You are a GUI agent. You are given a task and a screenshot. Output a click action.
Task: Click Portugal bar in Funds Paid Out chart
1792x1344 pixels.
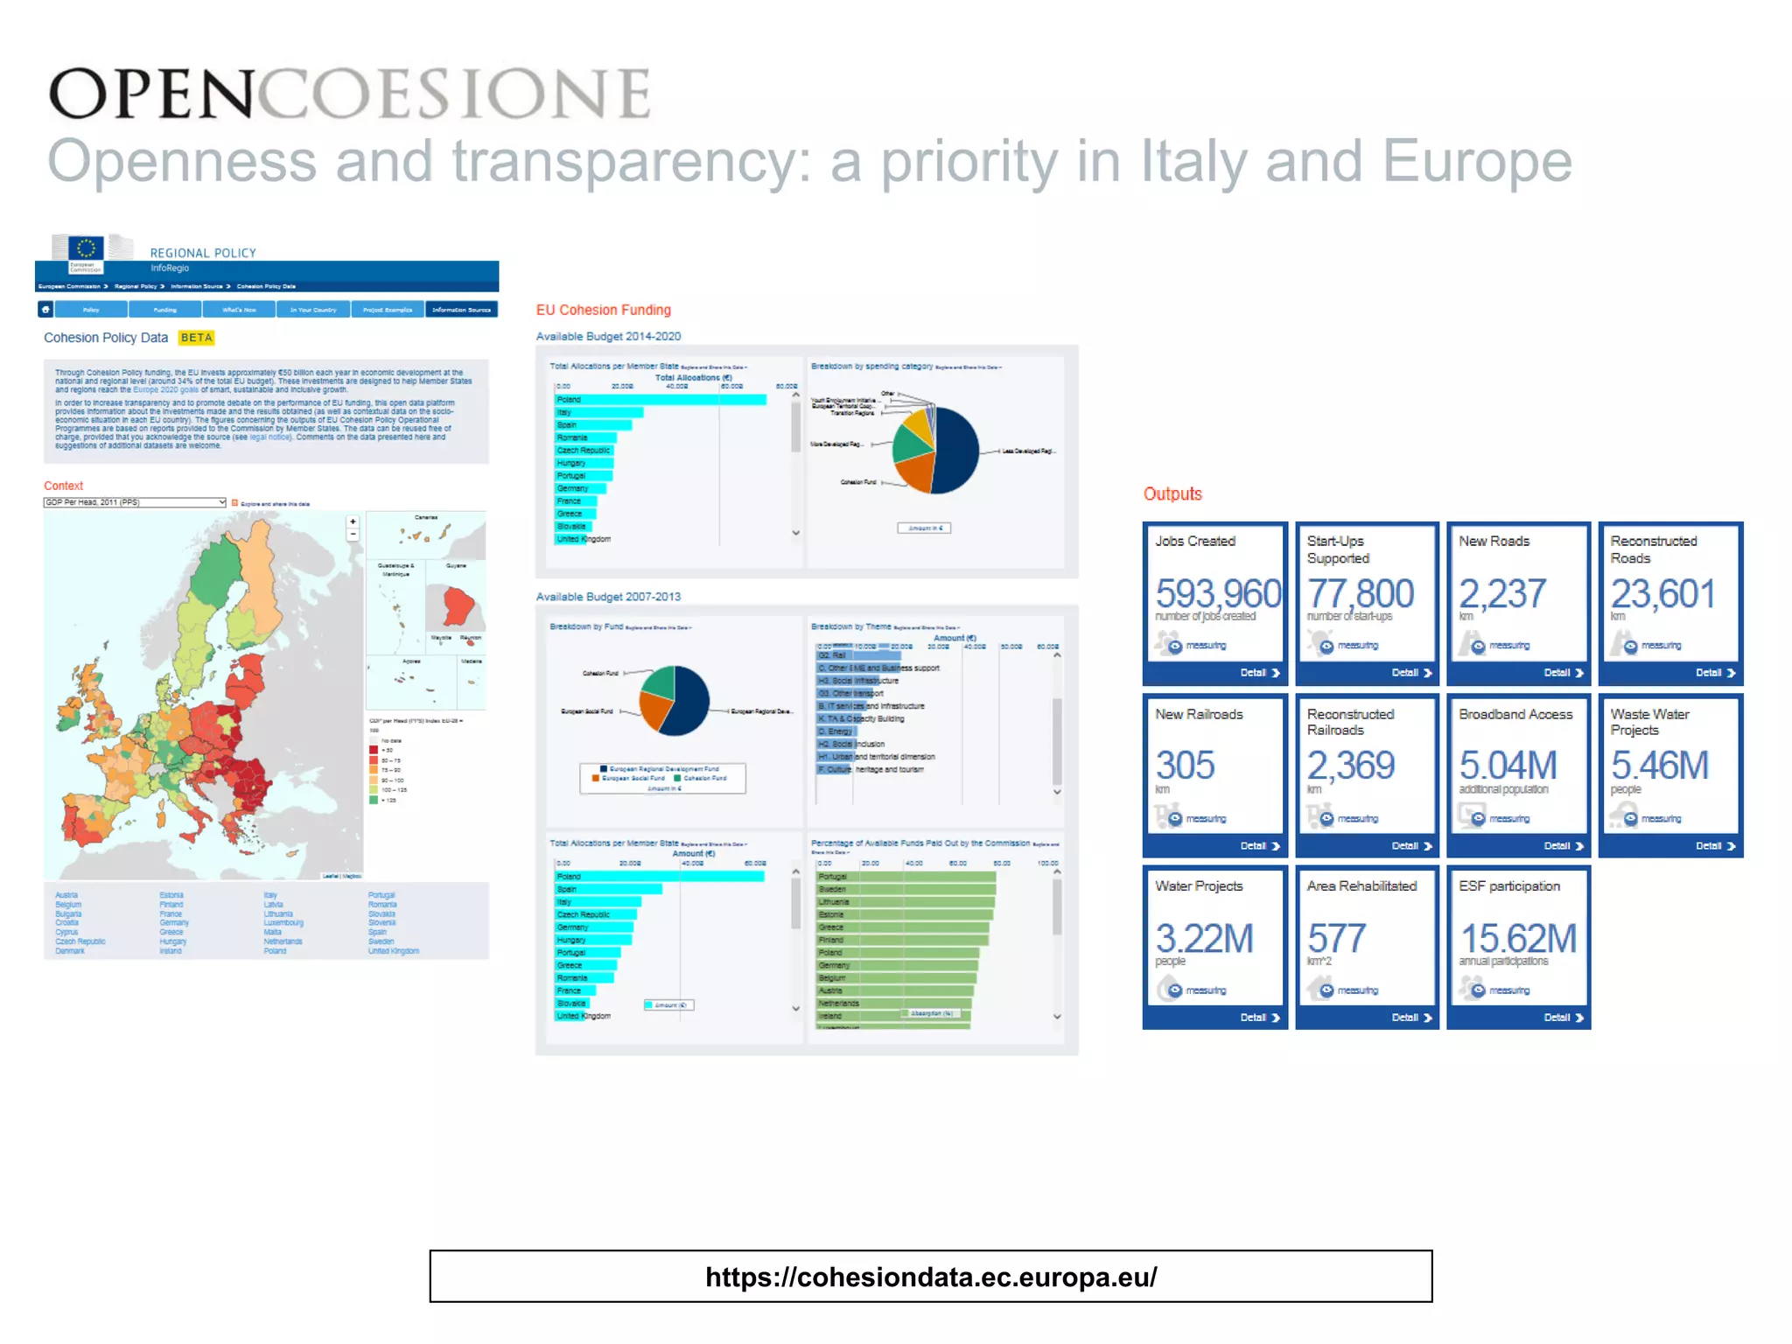906,877
